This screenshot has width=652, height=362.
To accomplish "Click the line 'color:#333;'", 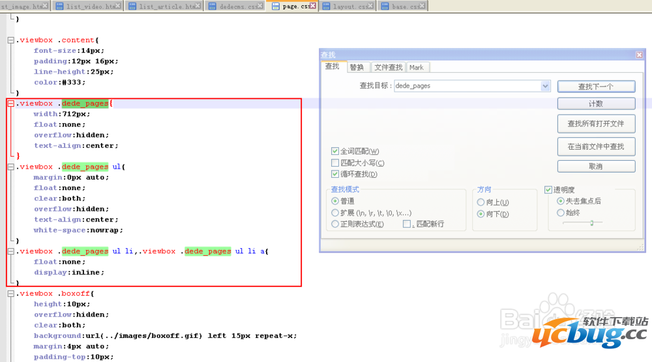I will point(59,83).
